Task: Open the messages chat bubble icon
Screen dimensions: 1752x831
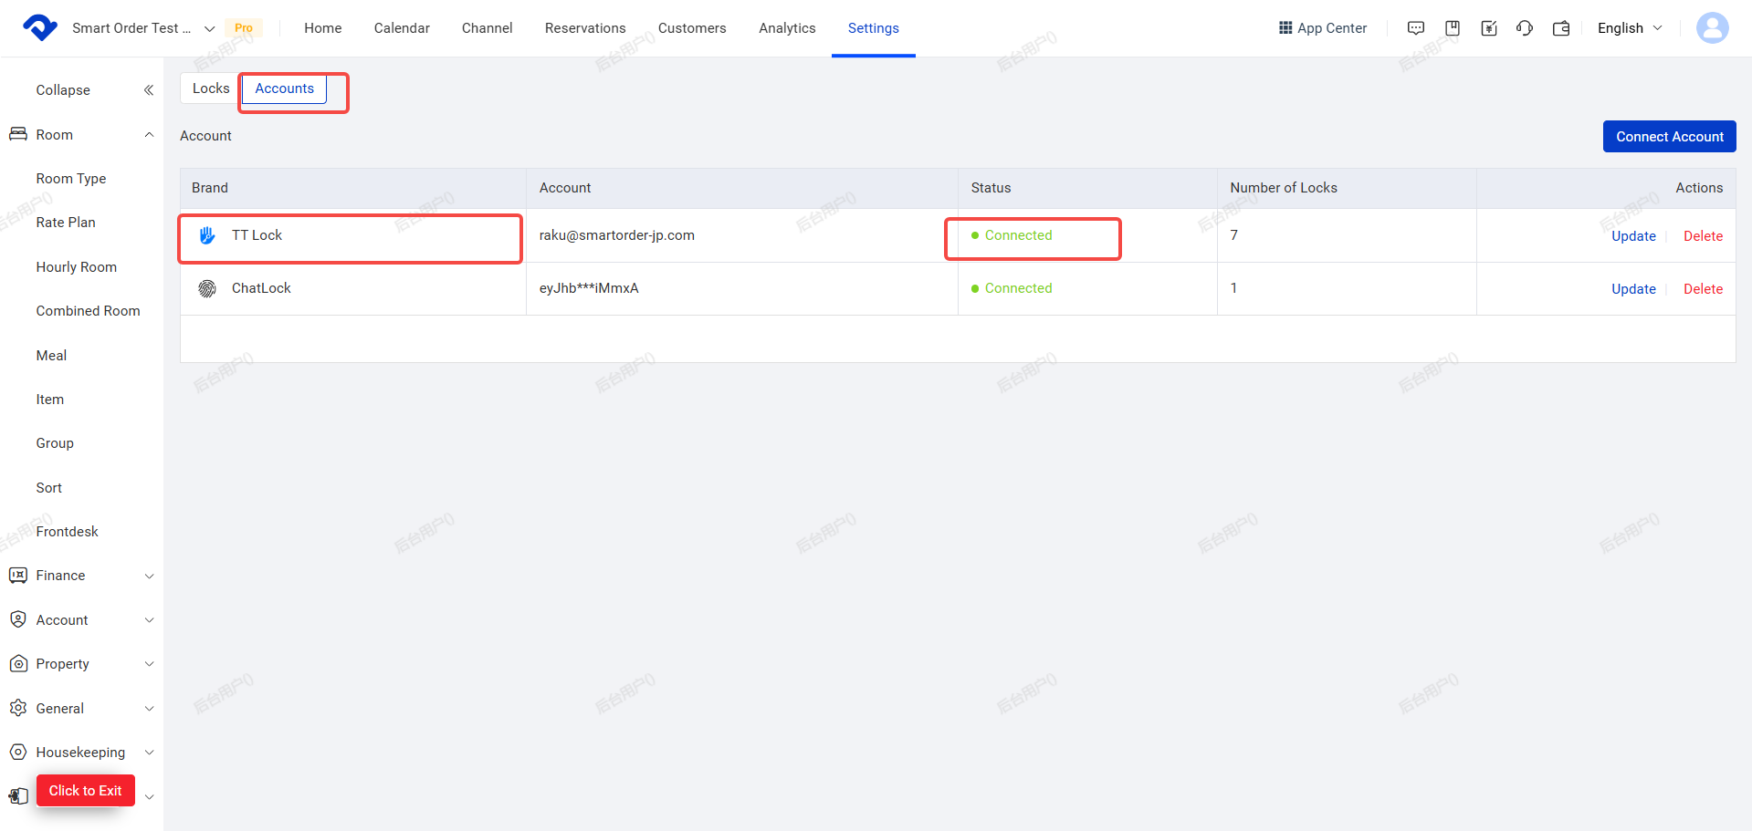Action: click(1416, 28)
